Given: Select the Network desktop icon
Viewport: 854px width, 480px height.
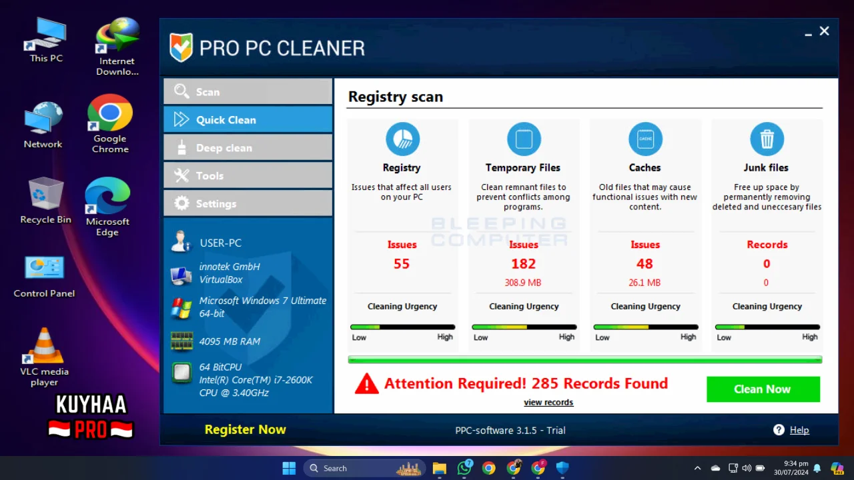Looking at the screenshot, I should coord(43,125).
